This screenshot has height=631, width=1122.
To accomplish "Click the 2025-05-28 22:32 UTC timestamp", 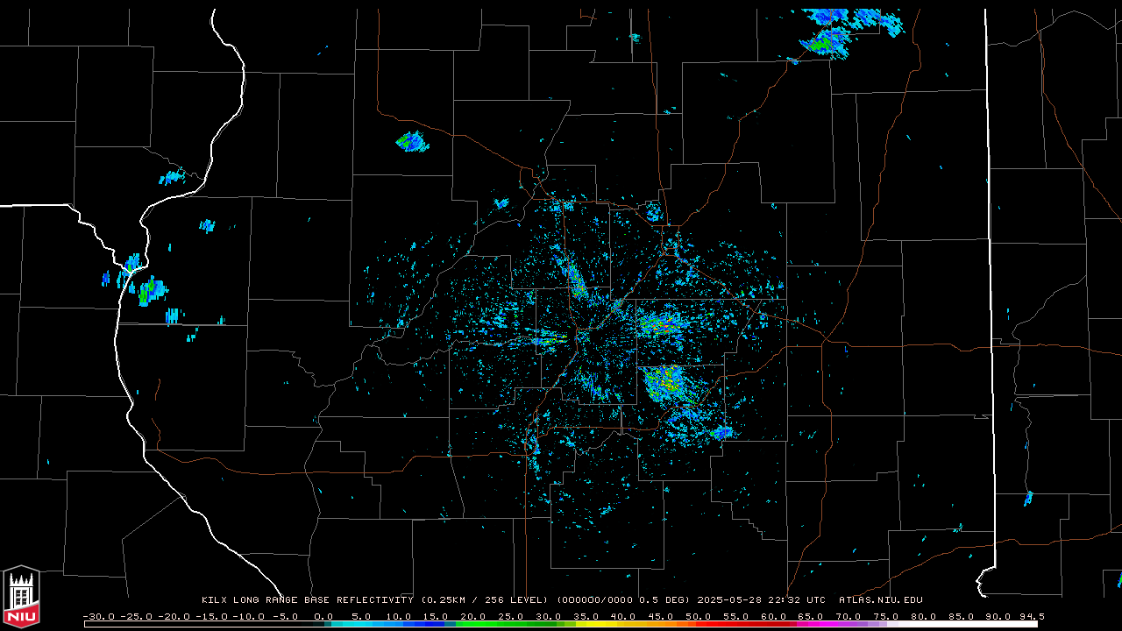I will 761,600.
